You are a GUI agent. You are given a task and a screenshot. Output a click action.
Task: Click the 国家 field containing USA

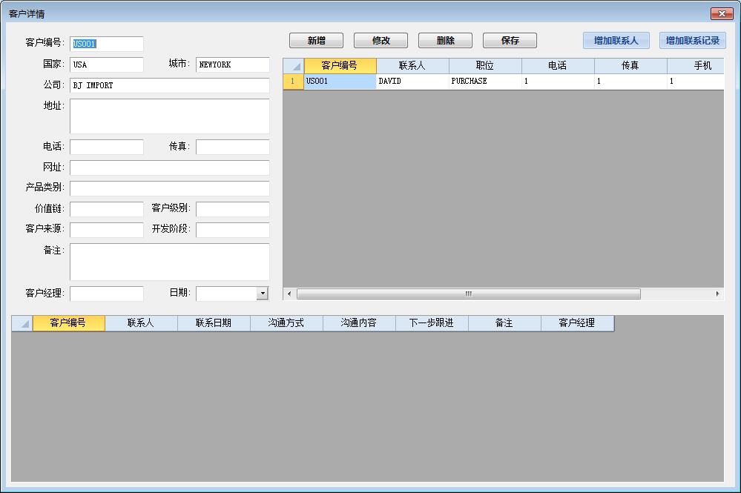[107, 64]
